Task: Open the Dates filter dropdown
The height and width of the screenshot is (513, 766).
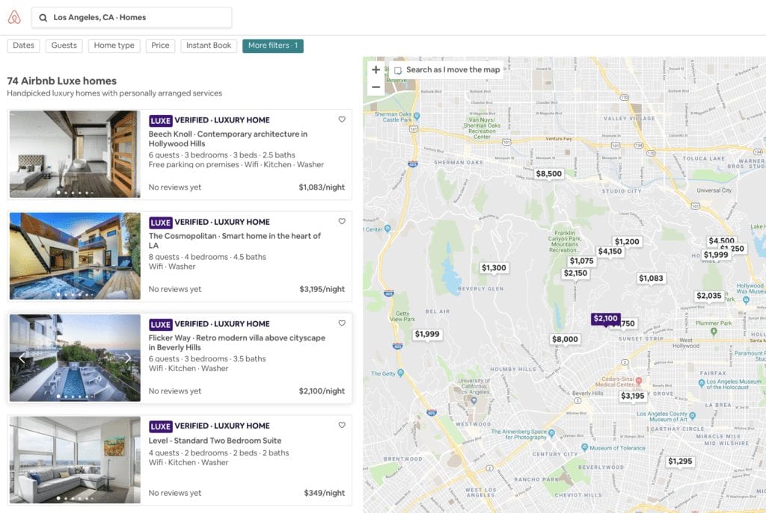Action: pyautogui.click(x=23, y=46)
